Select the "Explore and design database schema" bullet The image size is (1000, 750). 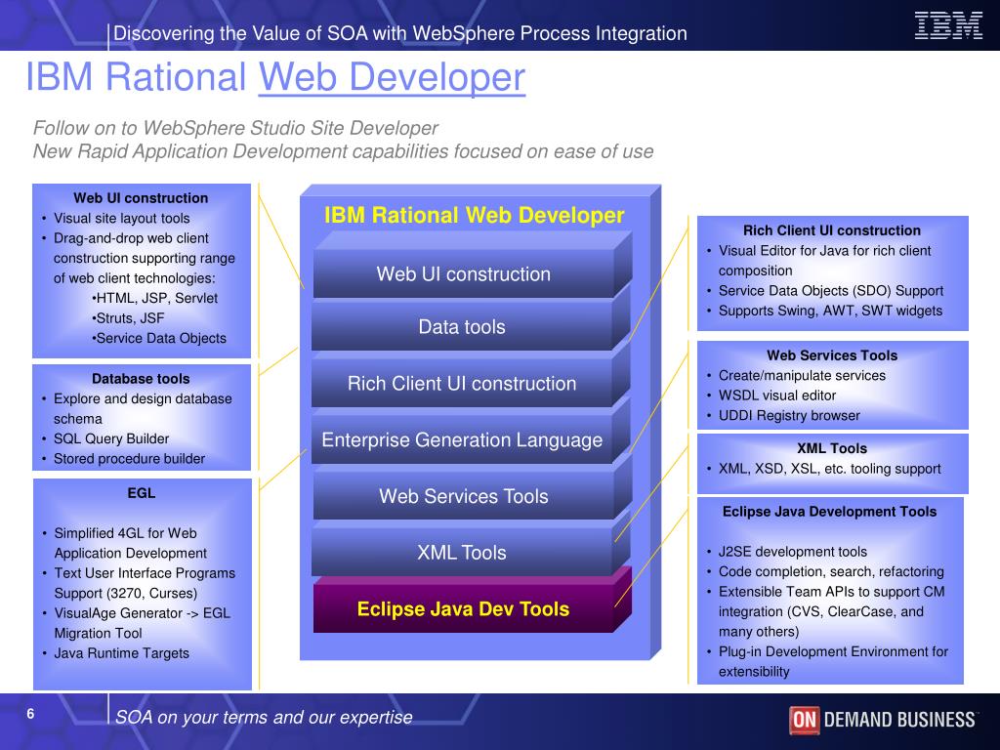click(x=143, y=408)
